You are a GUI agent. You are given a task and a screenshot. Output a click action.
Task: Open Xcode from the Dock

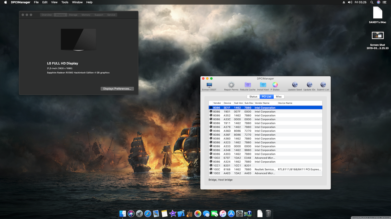[181, 214]
